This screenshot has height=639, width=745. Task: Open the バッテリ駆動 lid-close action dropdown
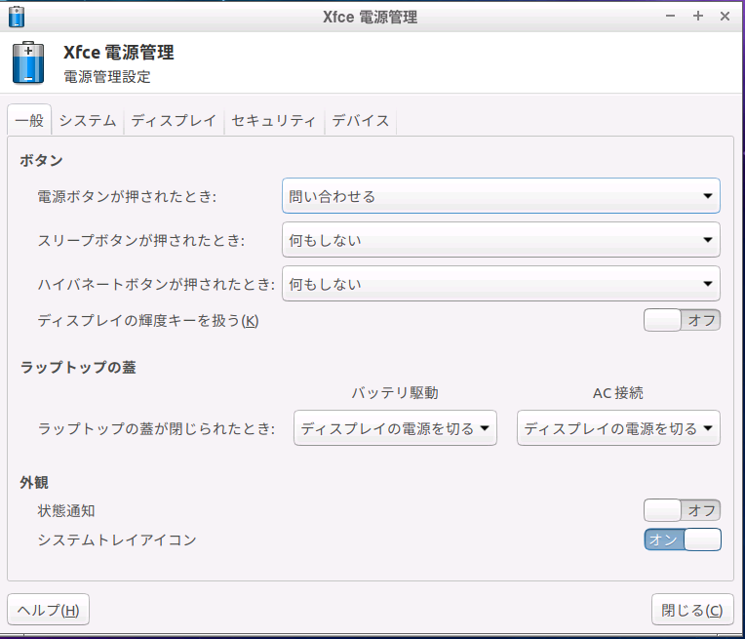tap(395, 428)
